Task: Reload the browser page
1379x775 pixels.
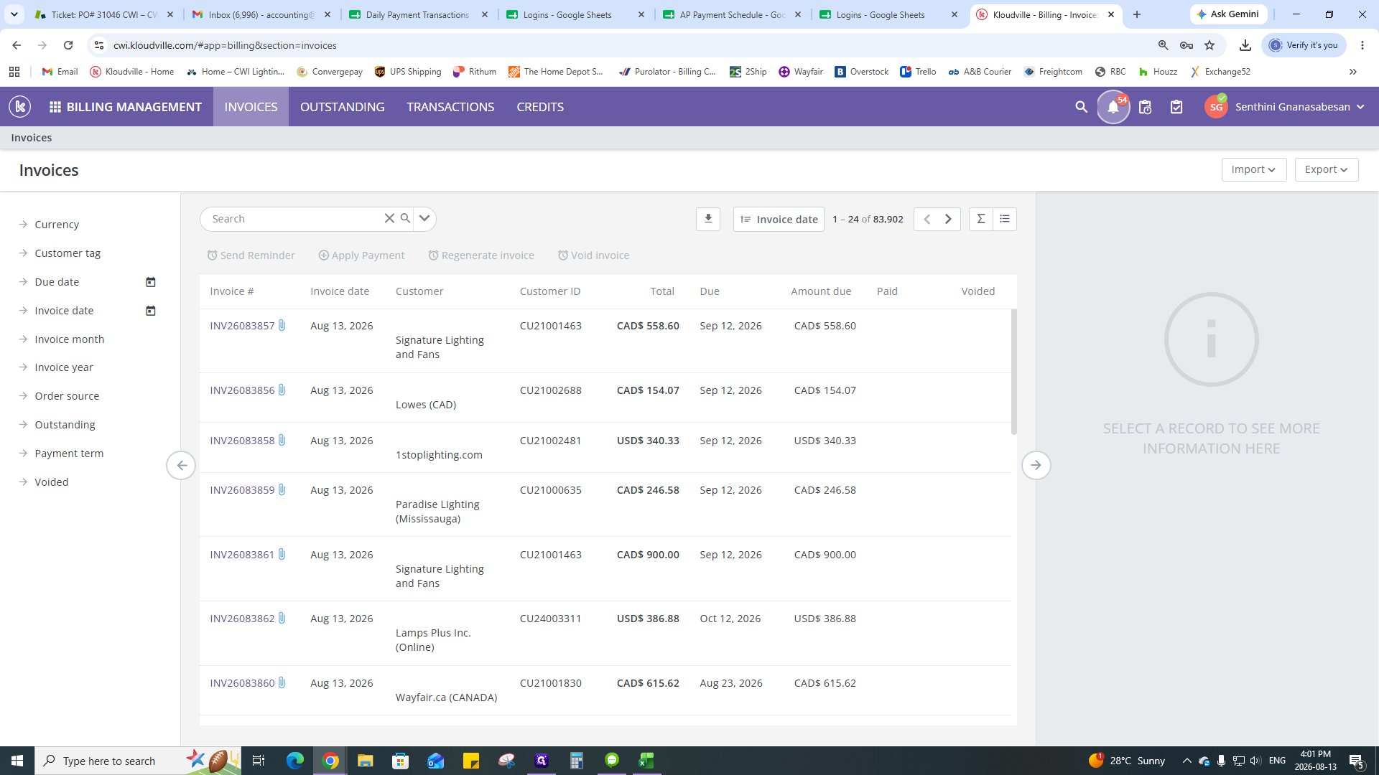Action: coord(68,45)
